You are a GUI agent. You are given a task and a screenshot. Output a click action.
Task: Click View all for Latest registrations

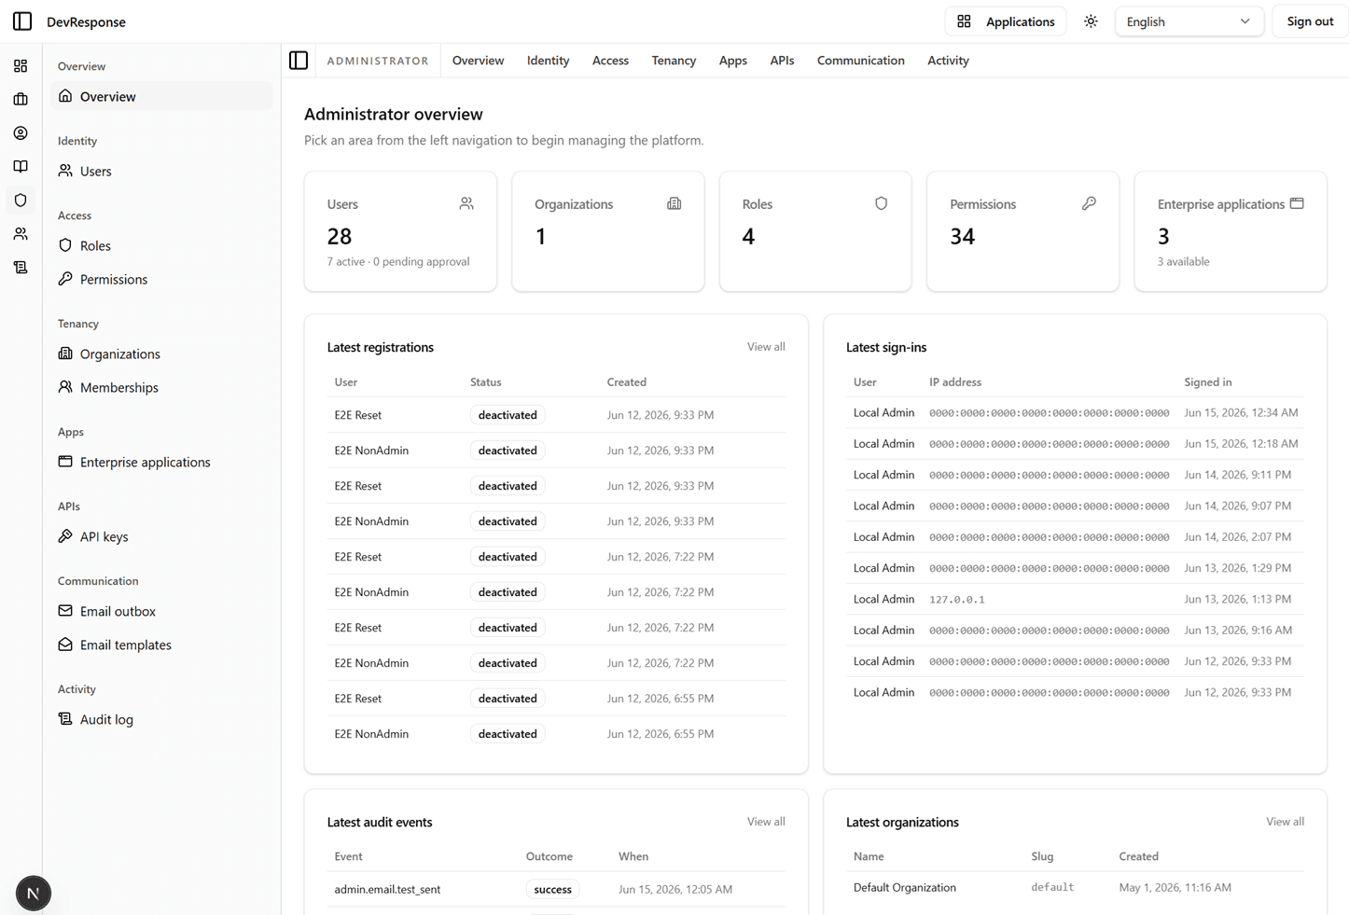pyautogui.click(x=766, y=347)
